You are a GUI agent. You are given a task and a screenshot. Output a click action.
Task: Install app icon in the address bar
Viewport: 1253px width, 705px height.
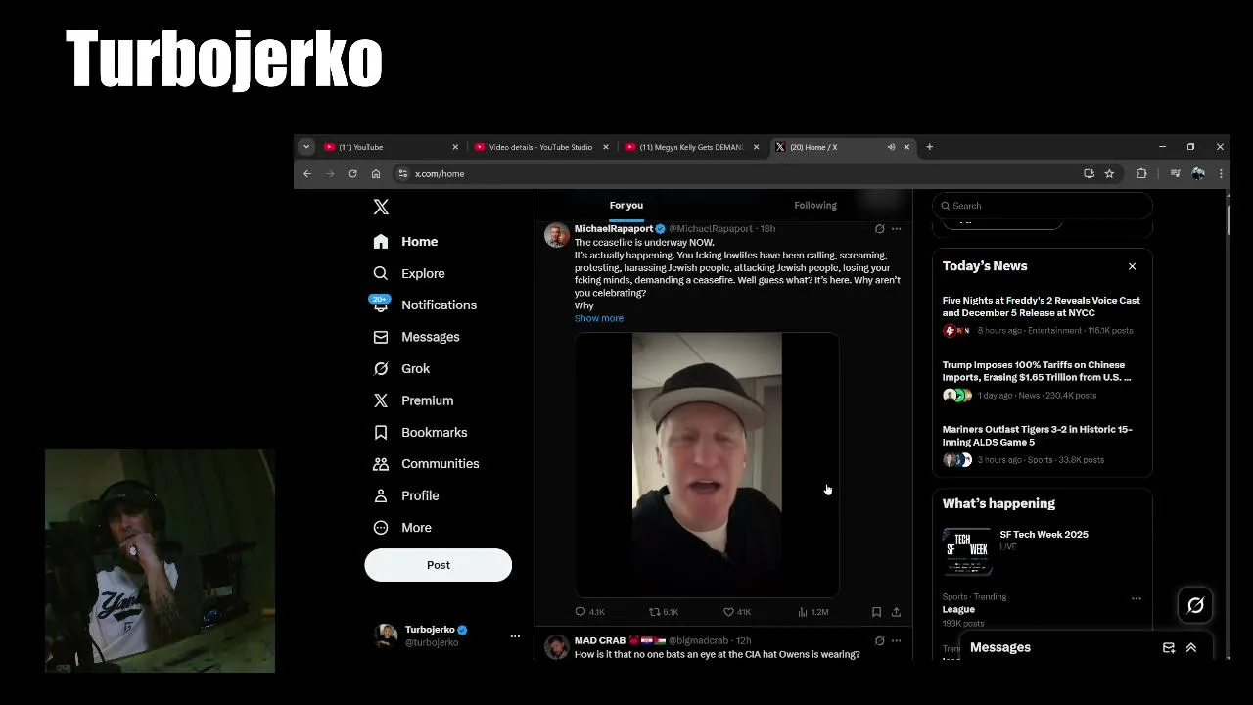1089,174
